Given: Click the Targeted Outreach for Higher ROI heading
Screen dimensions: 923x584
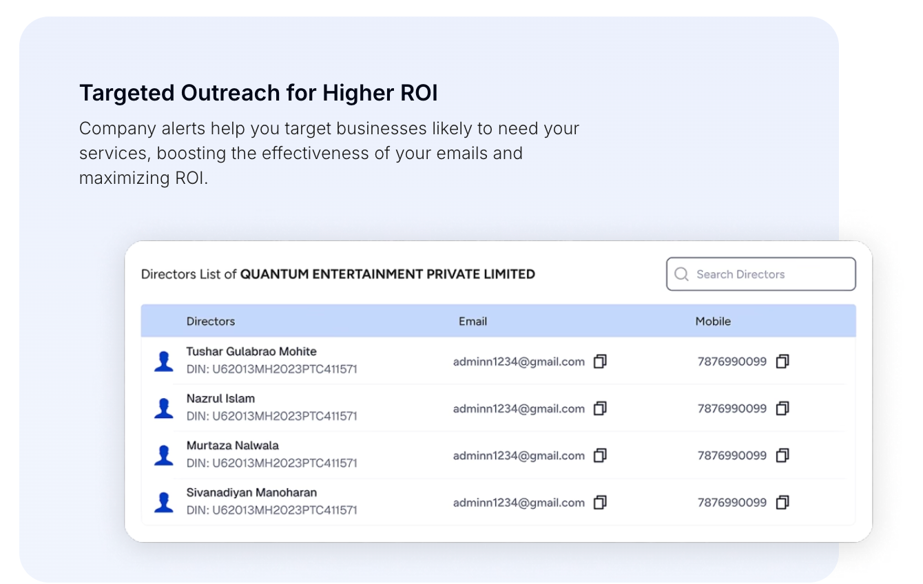Looking at the screenshot, I should point(258,93).
